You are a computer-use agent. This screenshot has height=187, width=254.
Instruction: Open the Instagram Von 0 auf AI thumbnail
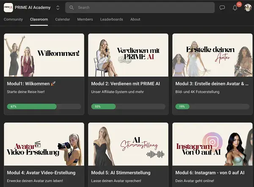213,144
